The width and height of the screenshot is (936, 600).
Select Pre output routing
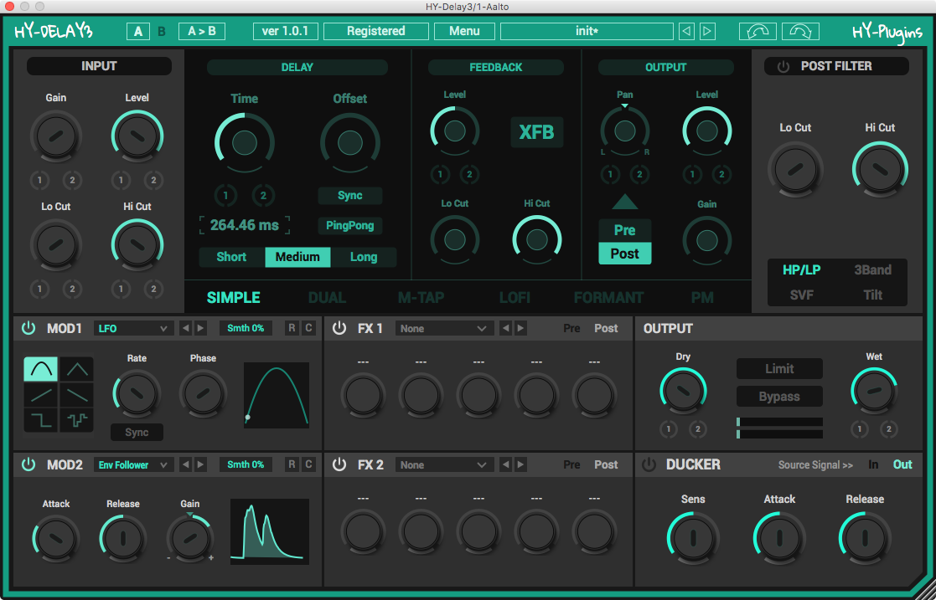pyautogui.click(x=624, y=230)
